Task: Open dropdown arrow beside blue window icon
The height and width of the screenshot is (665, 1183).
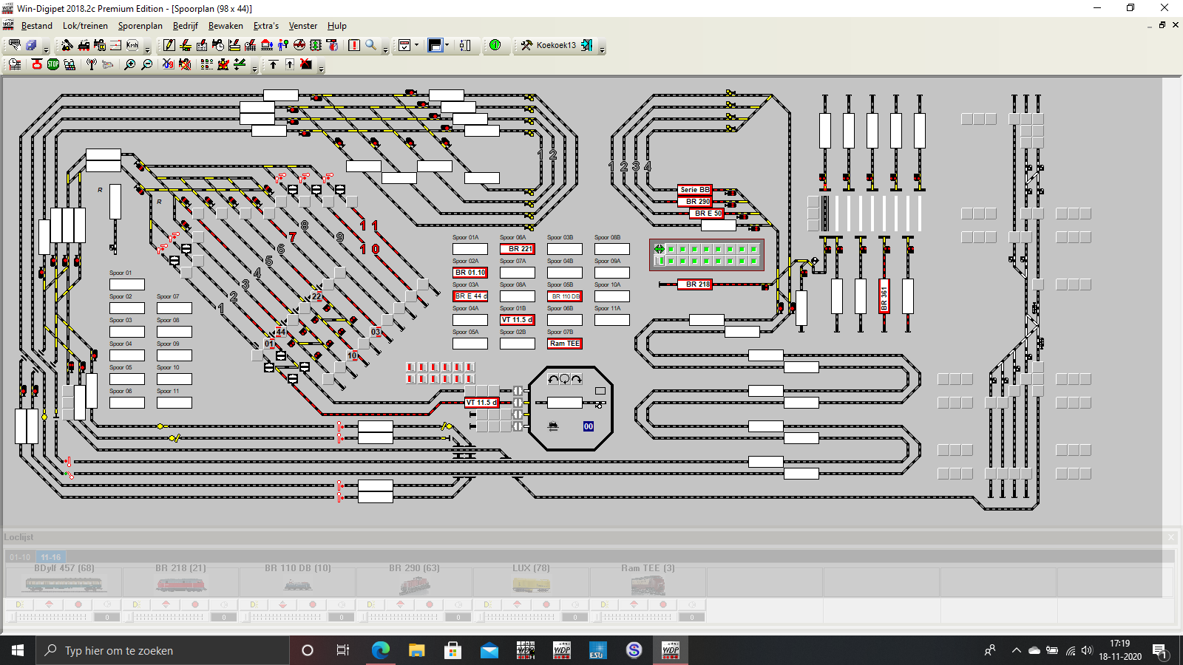Action: pyautogui.click(x=447, y=45)
